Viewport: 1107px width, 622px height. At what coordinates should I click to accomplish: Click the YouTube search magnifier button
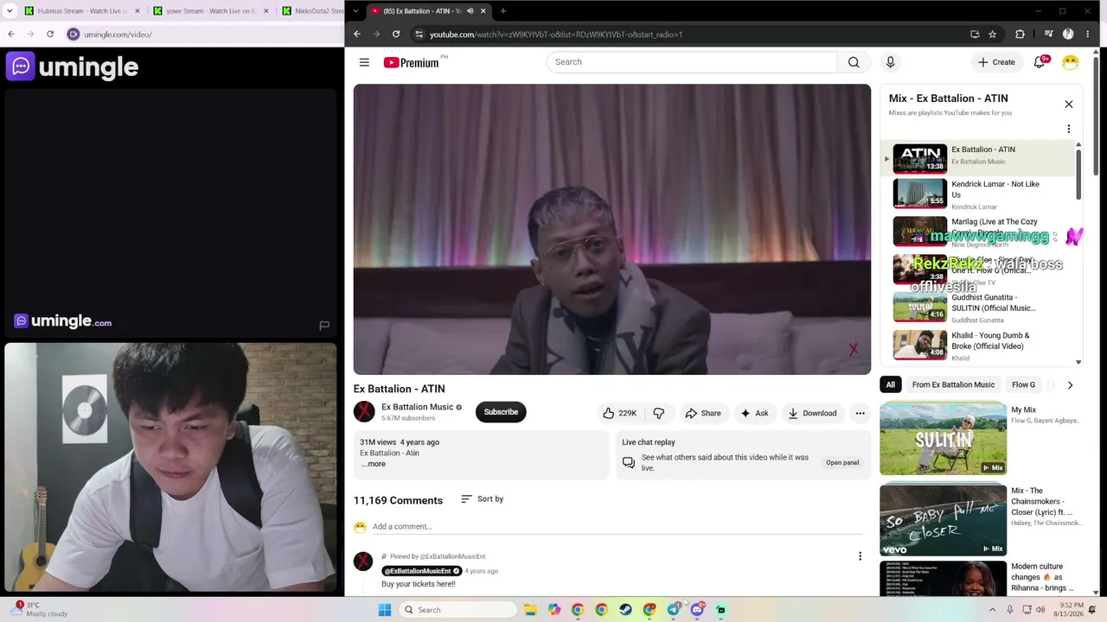[854, 62]
